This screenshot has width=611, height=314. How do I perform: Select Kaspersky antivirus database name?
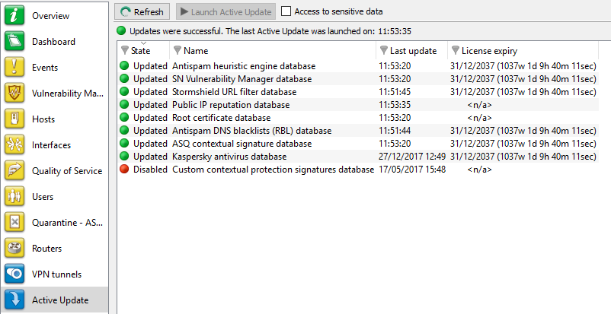(229, 157)
